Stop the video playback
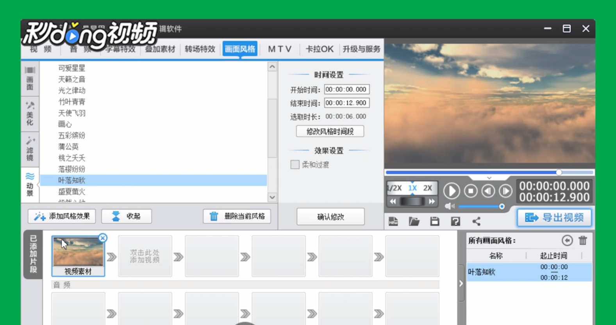This screenshot has height=325, width=616. coord(471,191)
